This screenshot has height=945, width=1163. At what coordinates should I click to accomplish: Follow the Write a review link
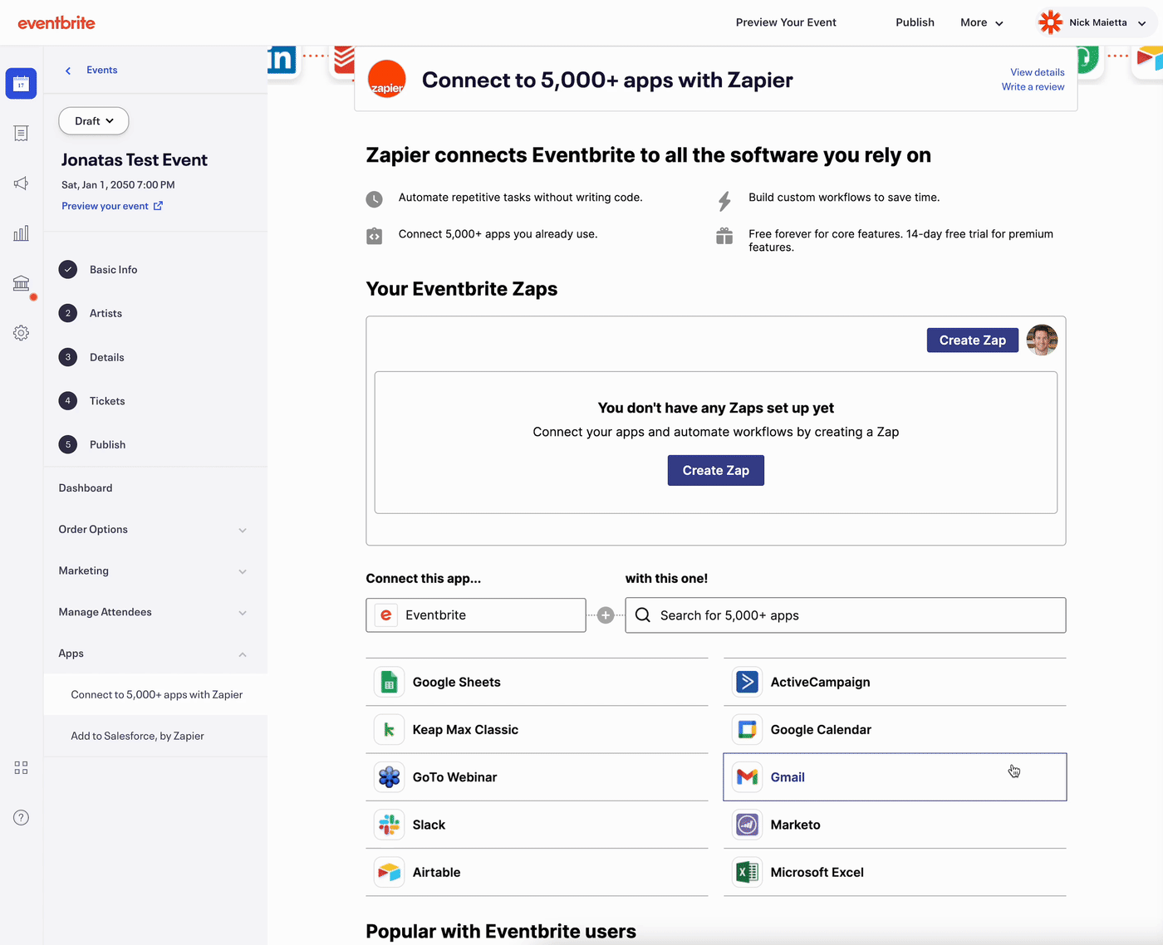pos(1033,87)
